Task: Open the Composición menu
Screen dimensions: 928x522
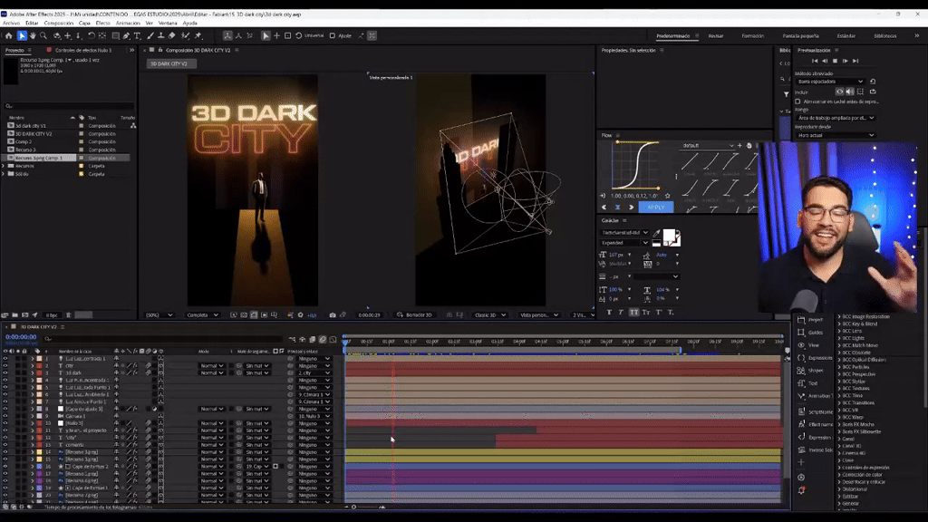Action: coord(58,24)
